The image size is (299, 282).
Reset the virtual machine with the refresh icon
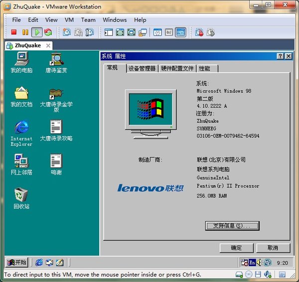(48, 32)
